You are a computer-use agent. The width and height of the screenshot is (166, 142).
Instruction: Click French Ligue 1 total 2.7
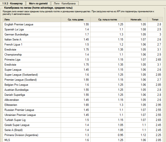155,45
